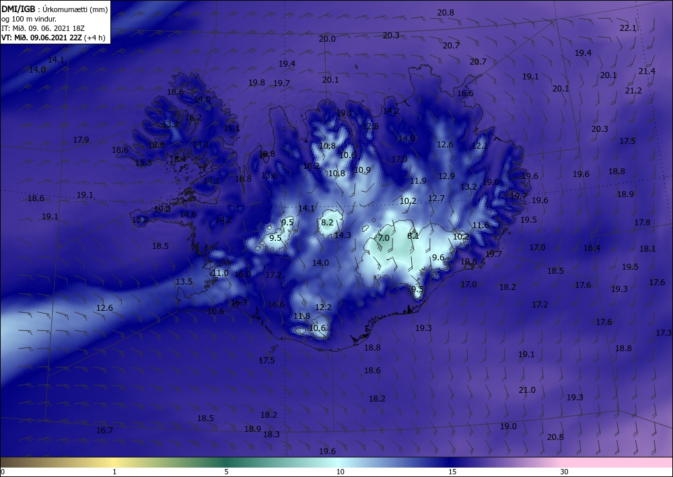Click the 8.2 value on the map

tap(327, 222)
